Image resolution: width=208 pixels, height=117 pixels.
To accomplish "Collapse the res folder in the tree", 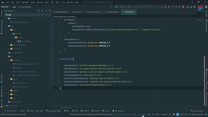I will (6, 56).
